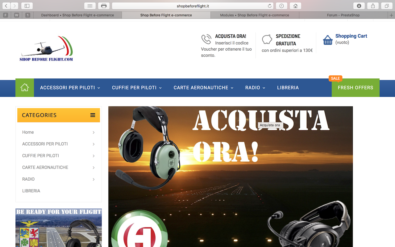Image resolution: width=395 pixels, height=247 pixels.
Task: Click the CATEGORIES header title
Action: (x=39, y=115)
